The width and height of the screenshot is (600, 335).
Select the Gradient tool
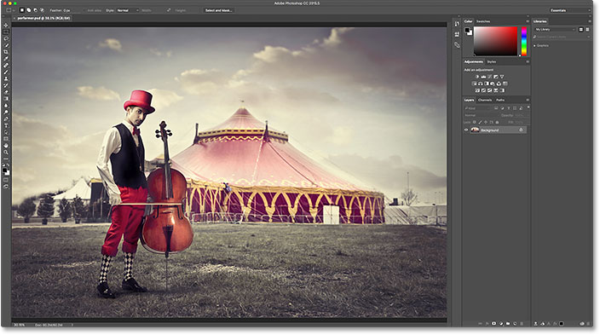[x=6, y=98]
